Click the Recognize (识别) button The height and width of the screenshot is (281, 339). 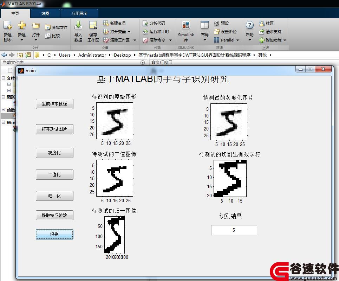click(x=54, y=234)
